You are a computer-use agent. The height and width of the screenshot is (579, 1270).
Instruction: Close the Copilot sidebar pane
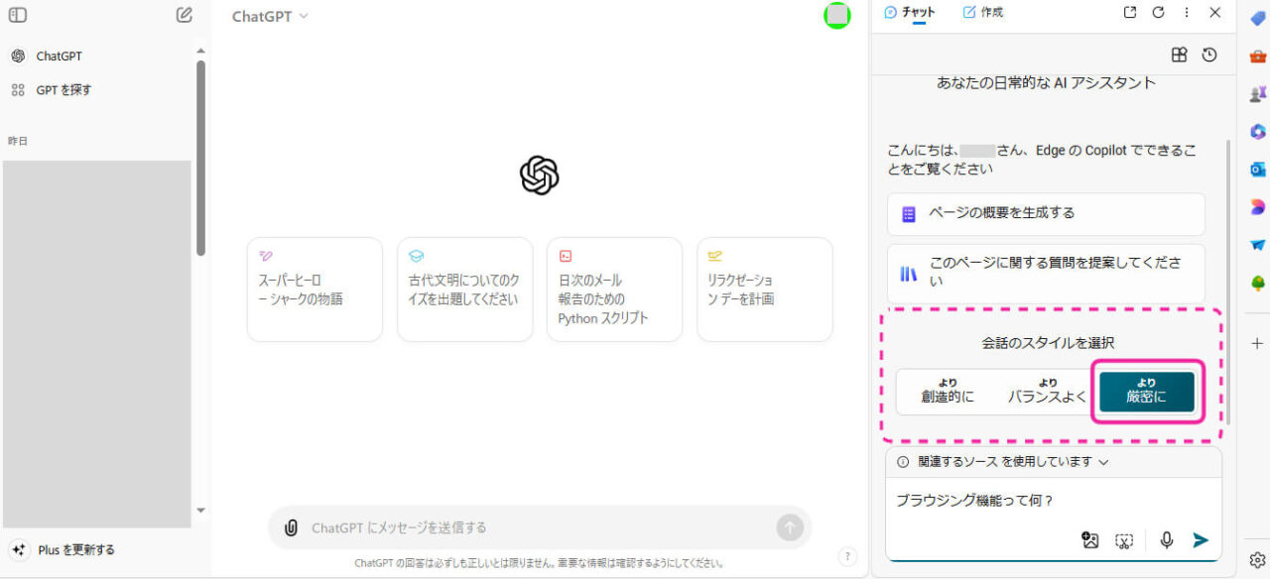[1215, 13]
